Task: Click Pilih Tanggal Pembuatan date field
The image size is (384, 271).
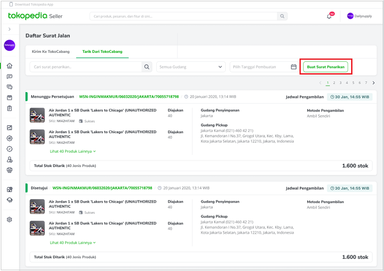Action: point(264,67)
